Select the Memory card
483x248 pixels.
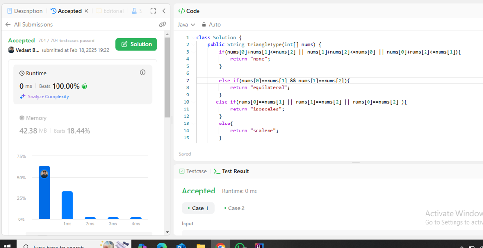(x=83, y=124)
